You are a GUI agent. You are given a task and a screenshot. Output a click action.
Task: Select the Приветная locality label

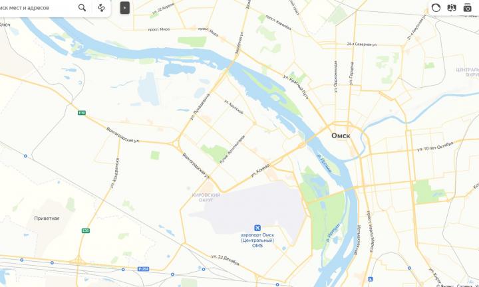(47, 219)
